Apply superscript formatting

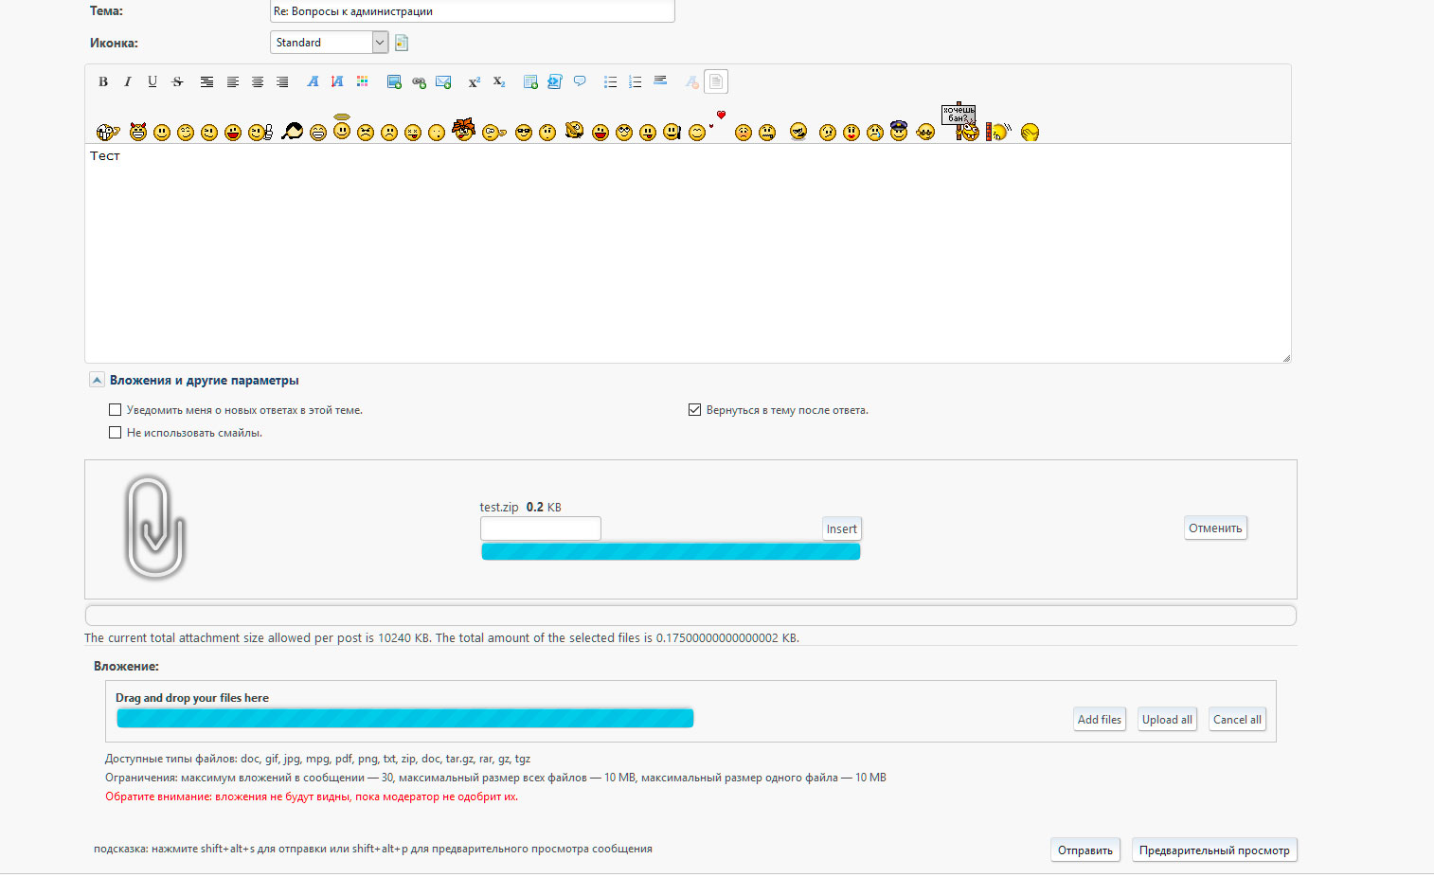[x=475, y=82]
